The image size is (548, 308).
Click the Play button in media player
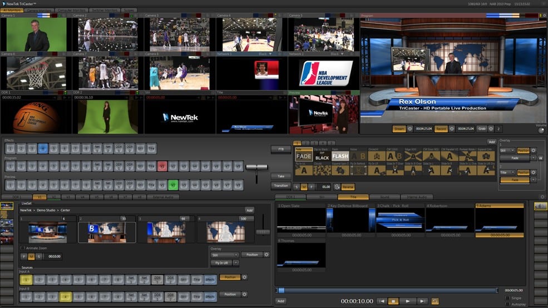407,301
